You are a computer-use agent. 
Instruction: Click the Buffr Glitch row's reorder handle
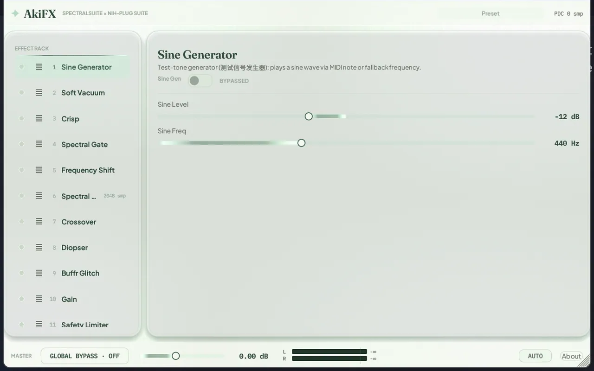[39, 273]
